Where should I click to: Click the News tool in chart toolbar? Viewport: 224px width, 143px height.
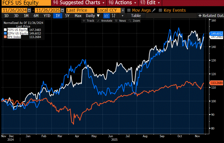(121, 21)
